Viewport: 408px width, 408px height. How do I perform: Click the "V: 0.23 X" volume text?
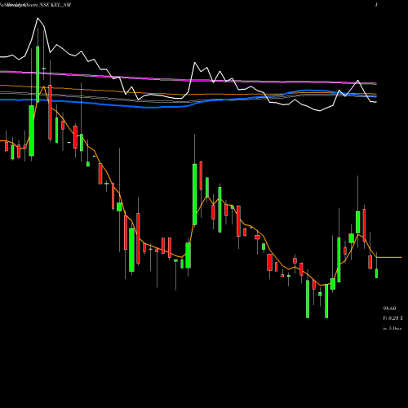pos(392,318)
